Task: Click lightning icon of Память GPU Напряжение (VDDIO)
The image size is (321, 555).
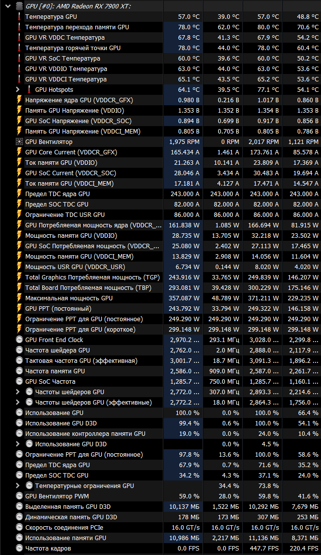Action: (x=19, y=110)
